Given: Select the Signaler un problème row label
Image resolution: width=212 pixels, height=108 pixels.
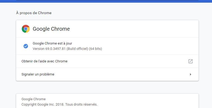Looking at the screenshot, I should click(x=38, y=74).
